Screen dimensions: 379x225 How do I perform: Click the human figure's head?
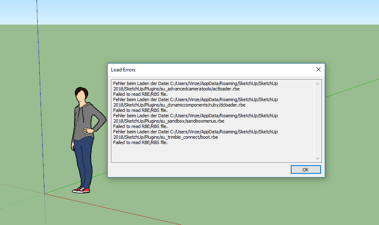pos(82,95)
